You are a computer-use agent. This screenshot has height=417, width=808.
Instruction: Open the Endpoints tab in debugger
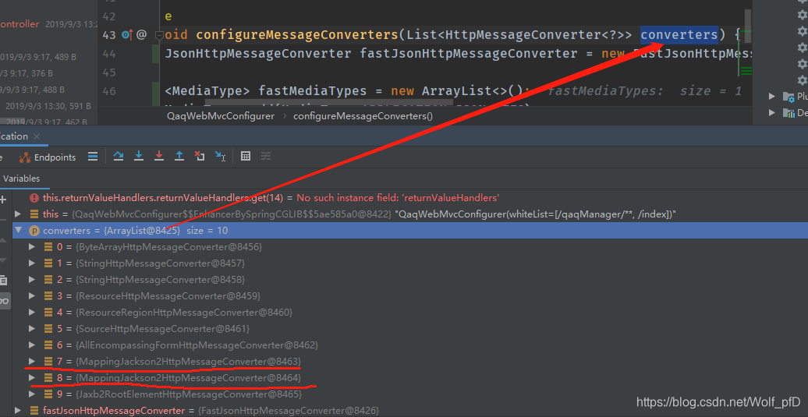click(x=48, y=157)
